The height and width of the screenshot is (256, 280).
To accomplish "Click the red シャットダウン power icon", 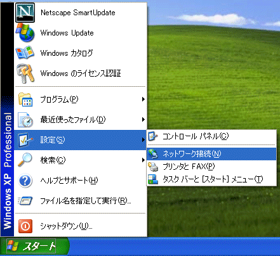I will tap(25, 226).
